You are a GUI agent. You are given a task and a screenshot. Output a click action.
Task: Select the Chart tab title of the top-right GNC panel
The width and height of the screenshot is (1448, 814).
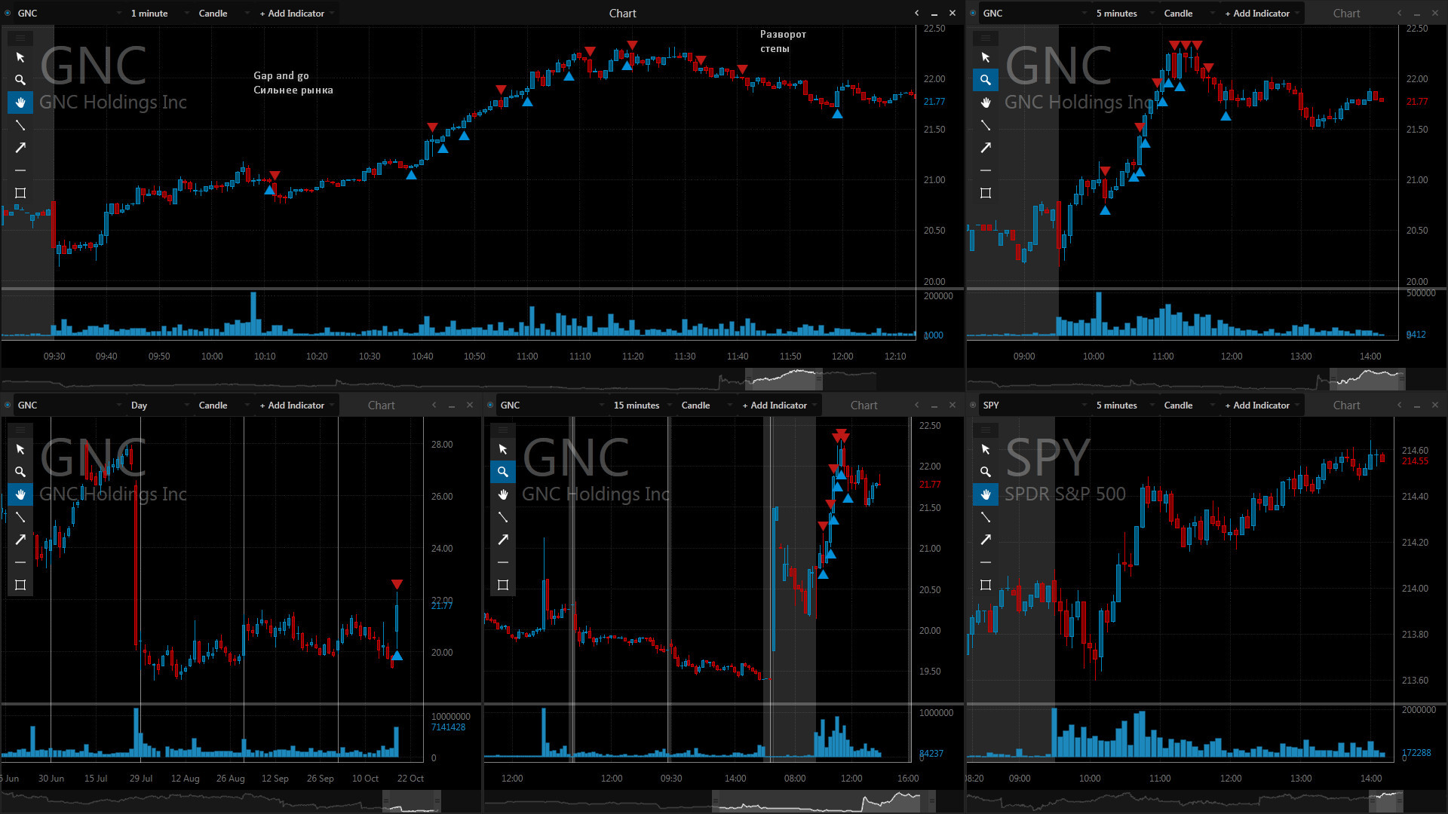click(x=1346, y=14)
